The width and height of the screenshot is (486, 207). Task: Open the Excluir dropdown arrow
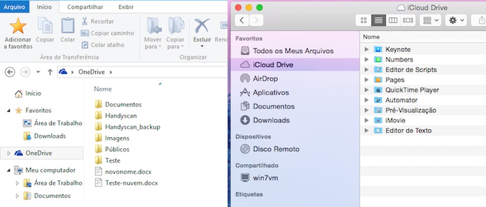(202, 46)
